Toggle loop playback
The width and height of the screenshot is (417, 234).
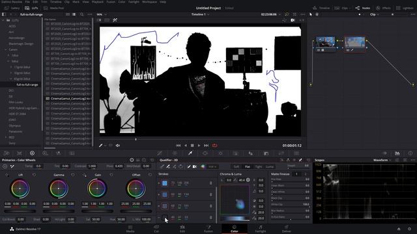click(x=214, y=146)
